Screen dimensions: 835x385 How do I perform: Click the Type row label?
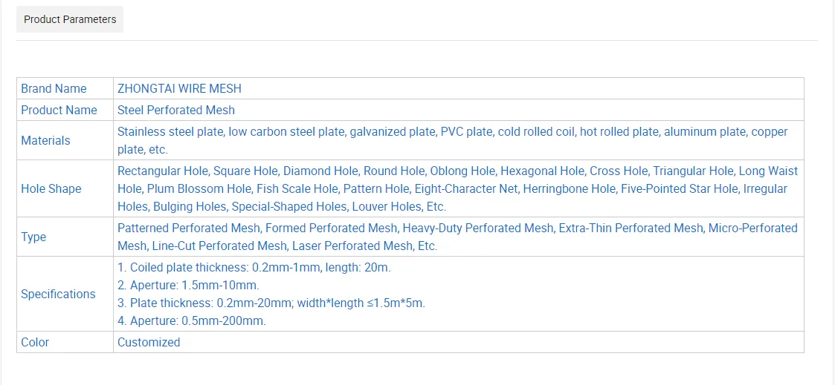tap(33, 237)
